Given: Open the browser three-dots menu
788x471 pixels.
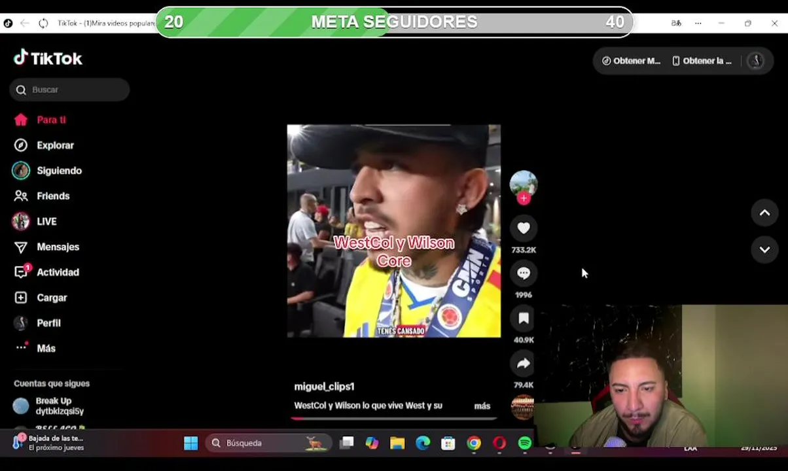Looking at the screenshot, I should (698, 23).
